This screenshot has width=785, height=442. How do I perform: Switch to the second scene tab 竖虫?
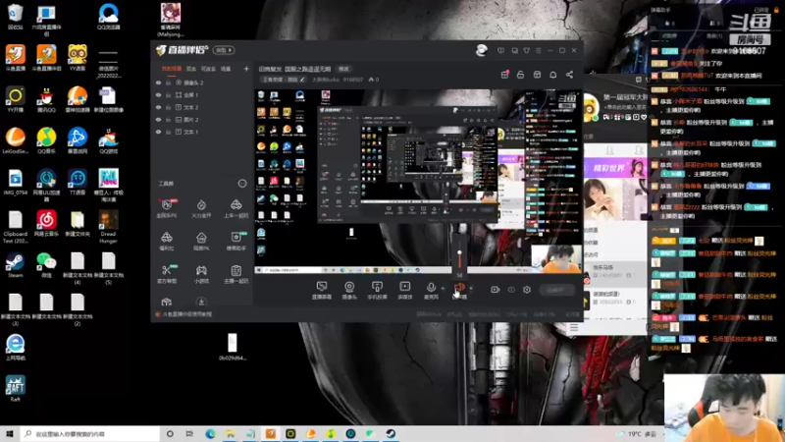pyautogui.click(x=191, y=69)
